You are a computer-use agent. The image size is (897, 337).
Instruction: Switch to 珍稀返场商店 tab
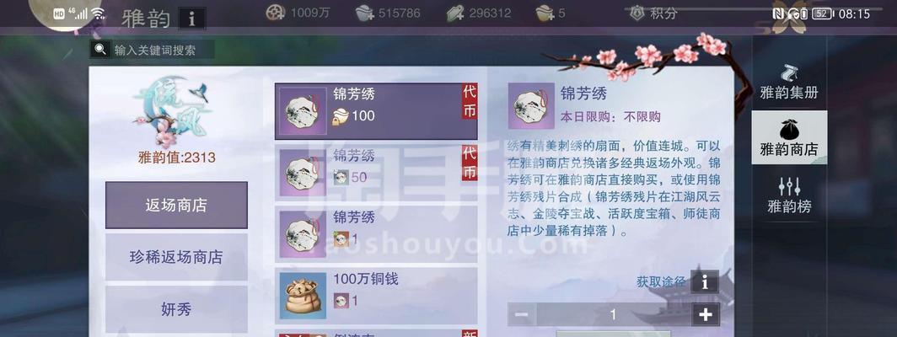[176, 257]
